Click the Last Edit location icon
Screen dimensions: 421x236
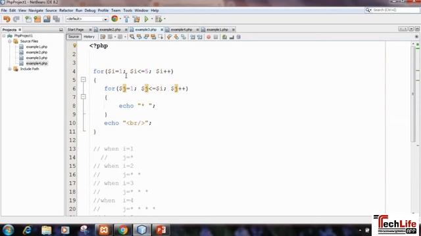tap(103, 37)
